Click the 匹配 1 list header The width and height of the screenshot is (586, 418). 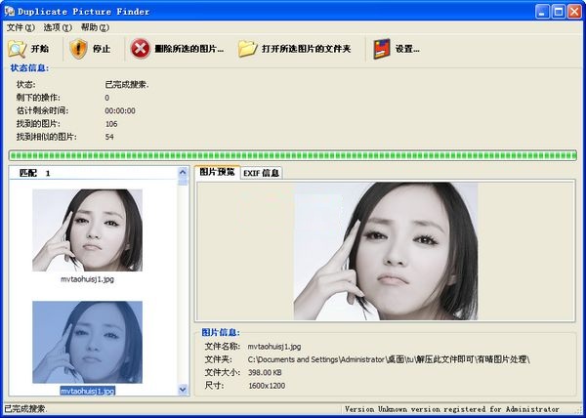pos(35,173)
